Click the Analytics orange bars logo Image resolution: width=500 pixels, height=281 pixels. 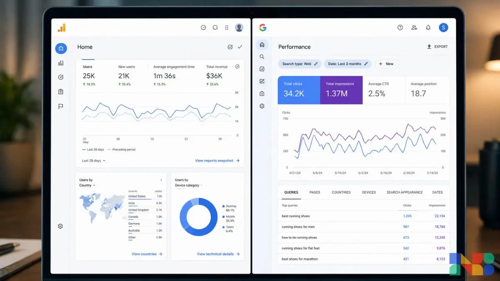click(x=62, y=28)
